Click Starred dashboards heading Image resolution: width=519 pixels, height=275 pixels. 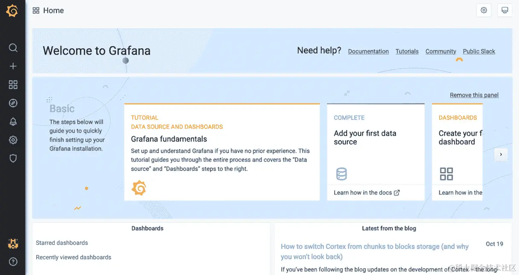pos(62,243)
